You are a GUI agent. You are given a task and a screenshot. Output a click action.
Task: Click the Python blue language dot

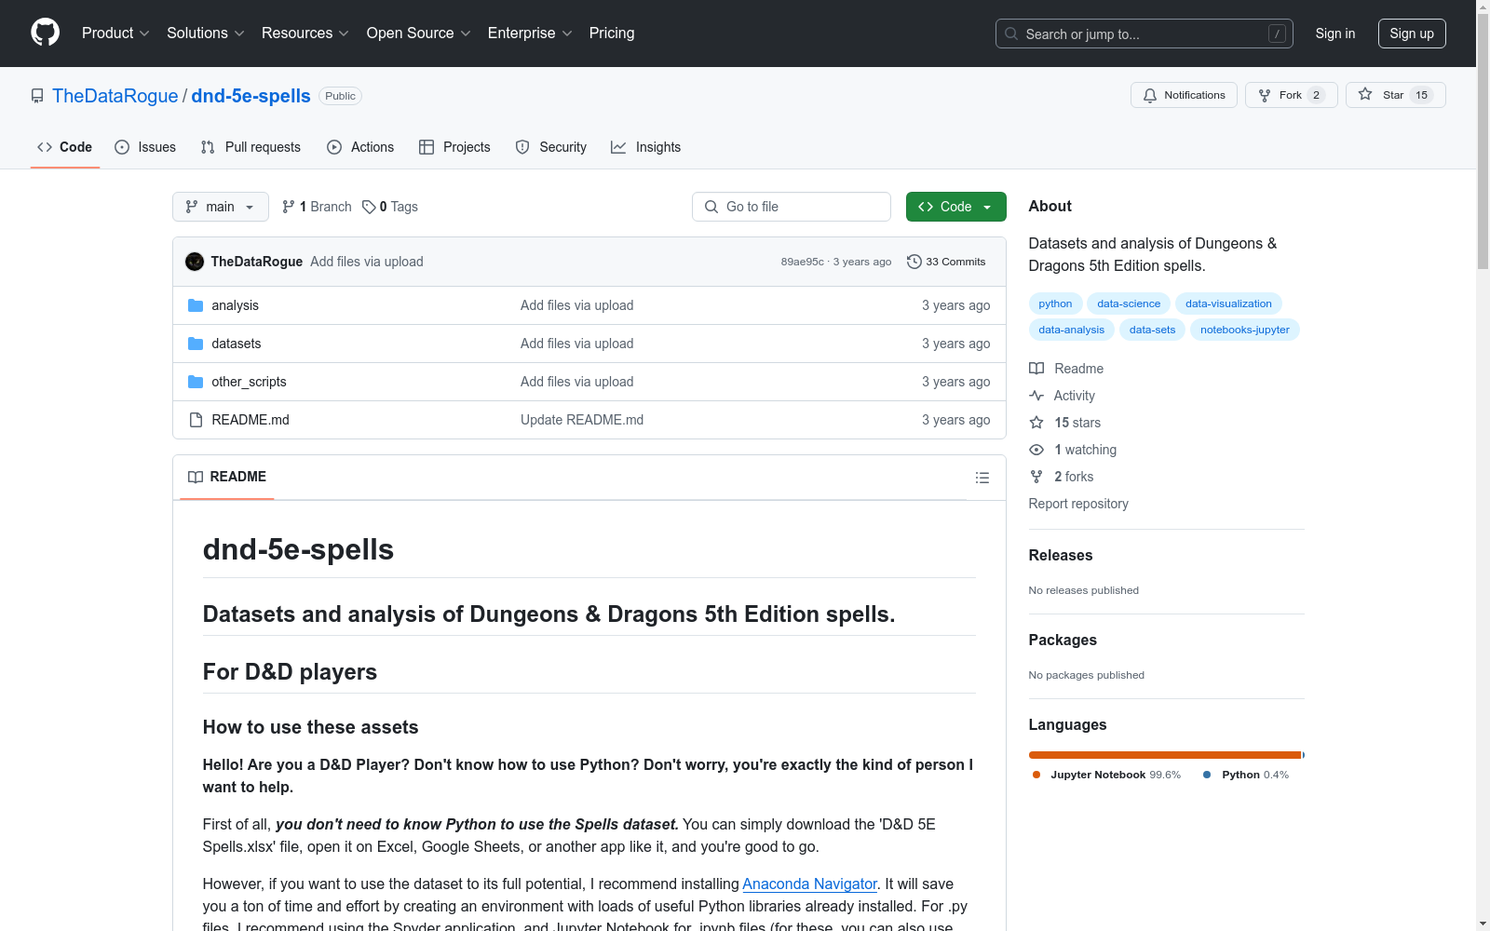(1207, 775)
